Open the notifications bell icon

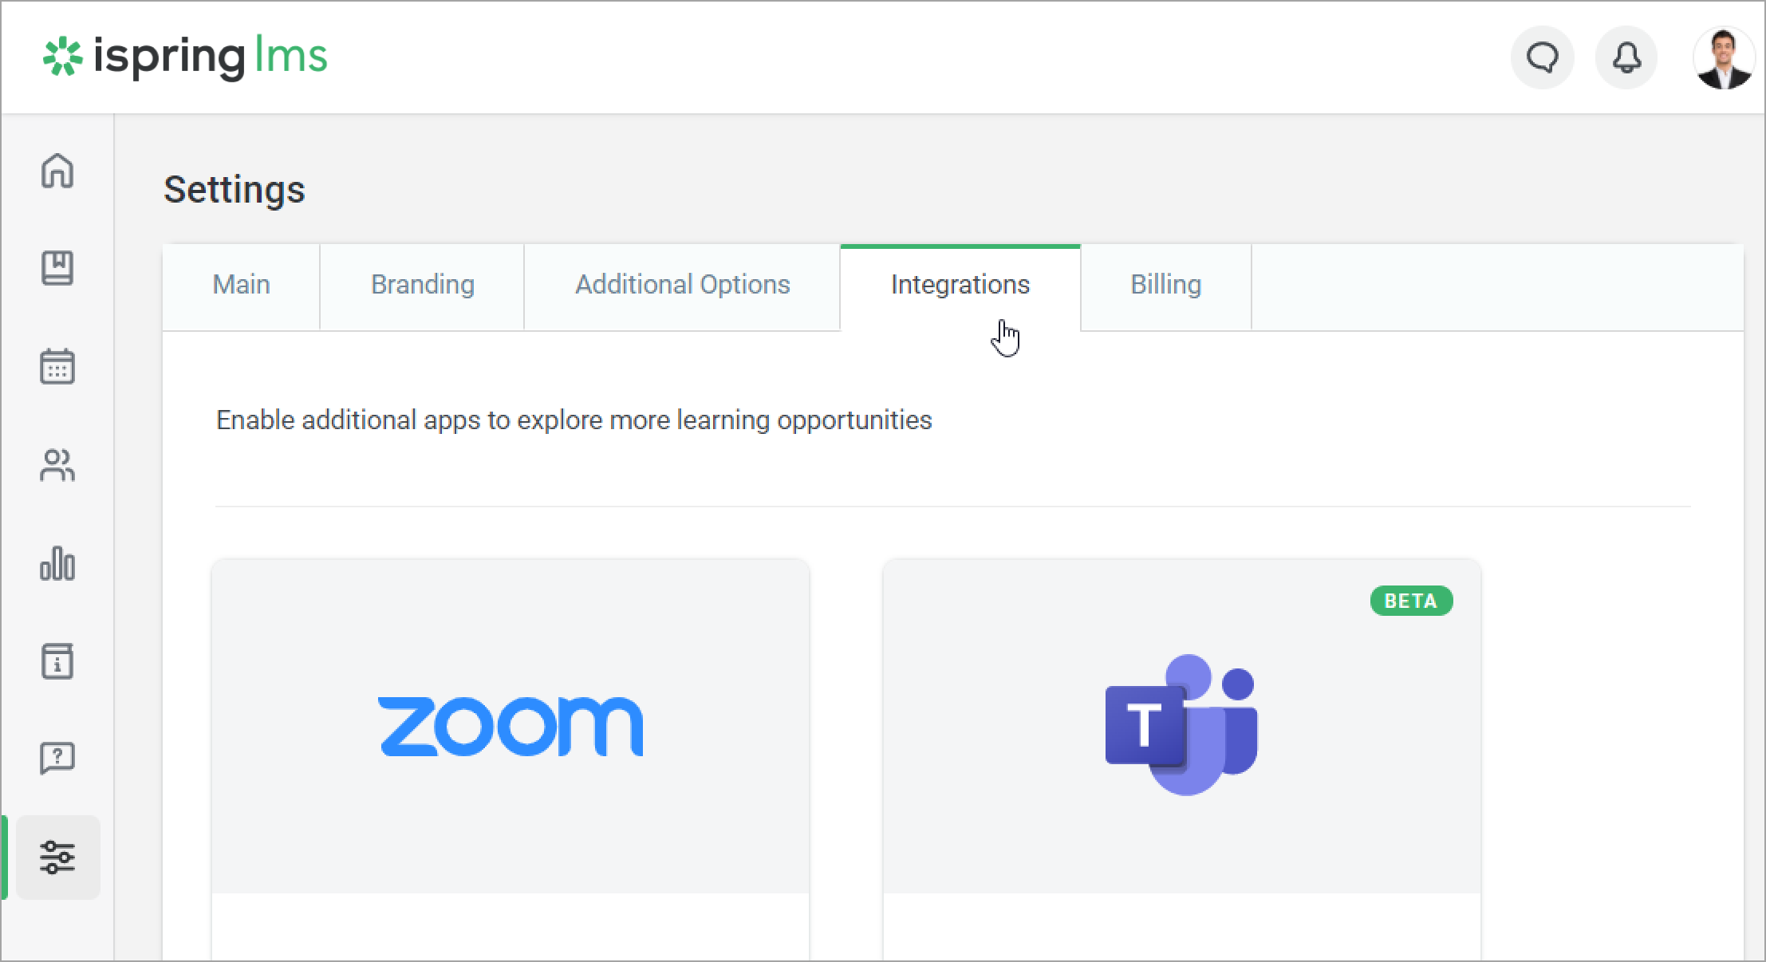coord(1626,57)
